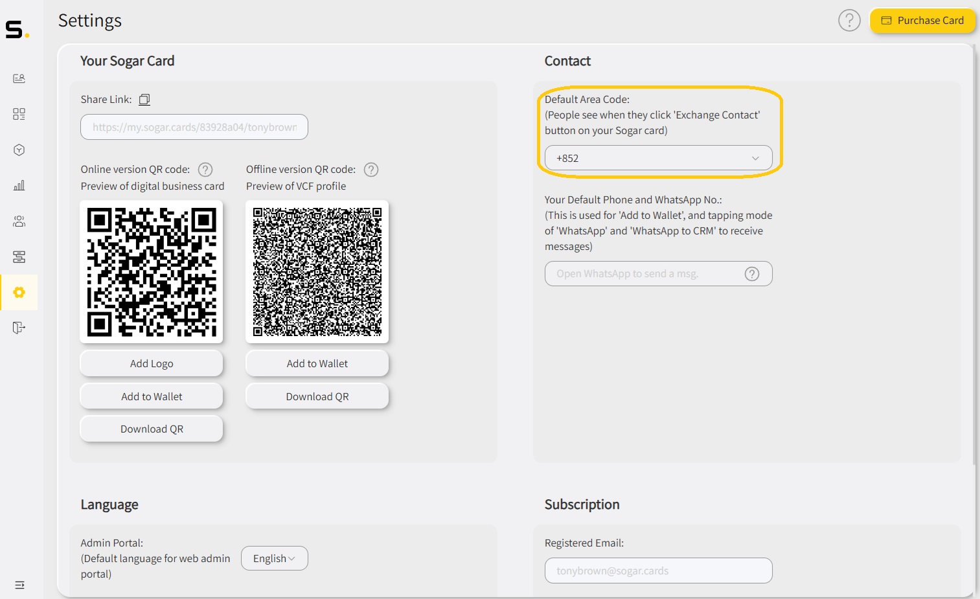Open the business card profile sidebar icon
This screenshot has height=599, width=980.
[19, 78]
